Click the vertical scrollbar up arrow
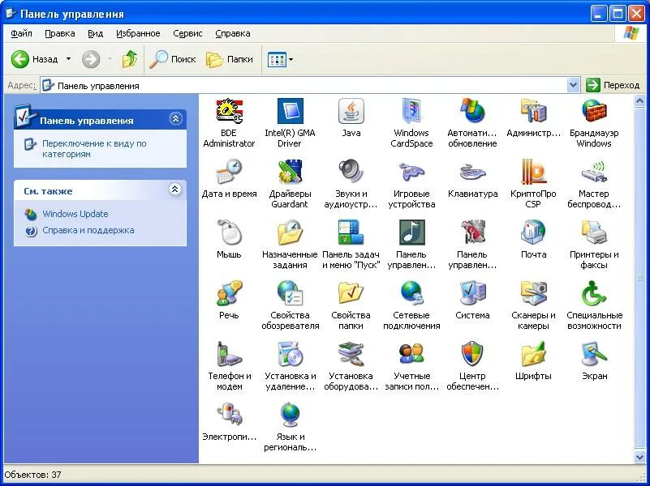 639,100
